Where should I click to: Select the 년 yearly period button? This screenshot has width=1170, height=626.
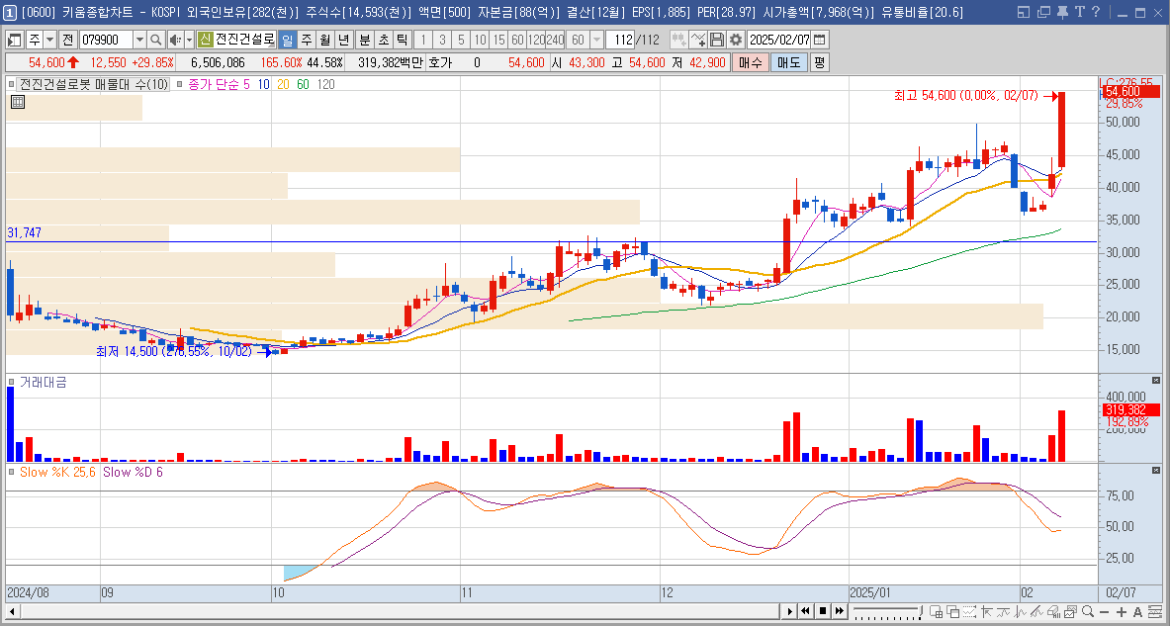coord(345,40)
